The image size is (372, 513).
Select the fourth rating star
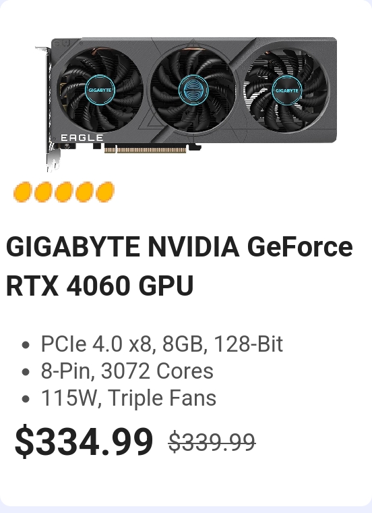84,192
